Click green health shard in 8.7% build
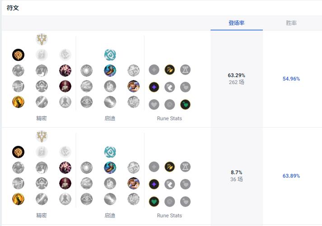Image resolution: width=322 pixels, height=226 pixels. click(154, 201)
